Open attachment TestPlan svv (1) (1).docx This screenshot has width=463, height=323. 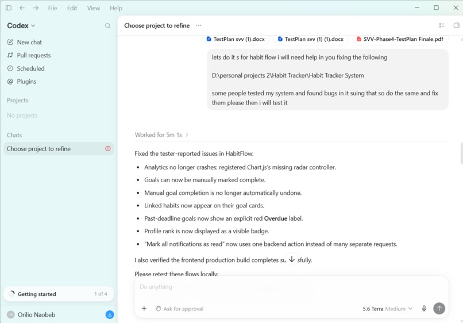pos(311,39)
